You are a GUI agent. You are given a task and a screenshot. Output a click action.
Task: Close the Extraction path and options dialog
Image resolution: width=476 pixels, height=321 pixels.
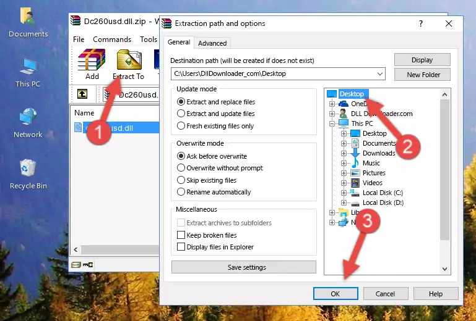click(x=449, y=23)
